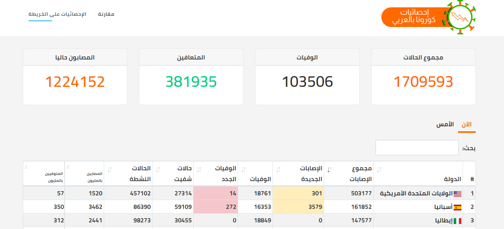The height and width of the screenshot is (229, 504).
Task: Click Italy total cases cell 147577
Action: pos(348,220)
